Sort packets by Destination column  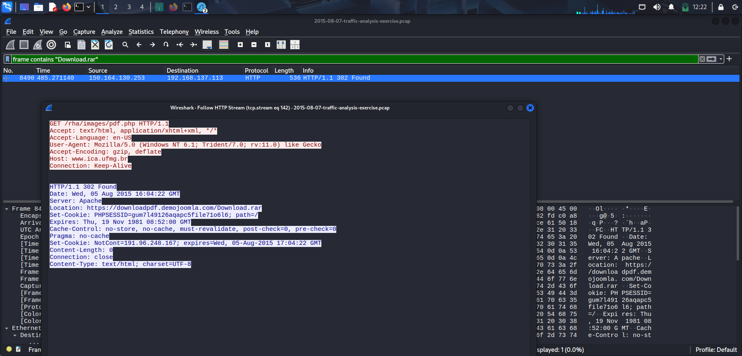point(204,71)
